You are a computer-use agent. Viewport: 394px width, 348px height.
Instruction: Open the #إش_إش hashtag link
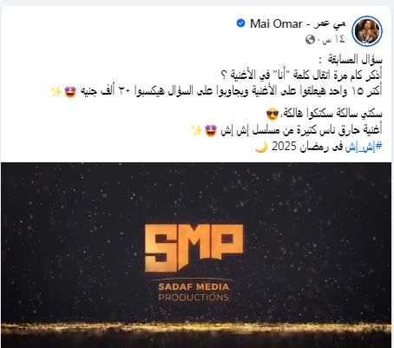click(364, 147)
